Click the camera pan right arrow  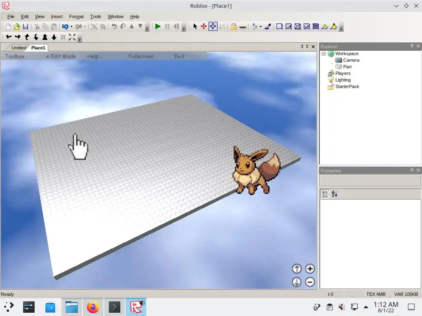click(x=18, y=37)
